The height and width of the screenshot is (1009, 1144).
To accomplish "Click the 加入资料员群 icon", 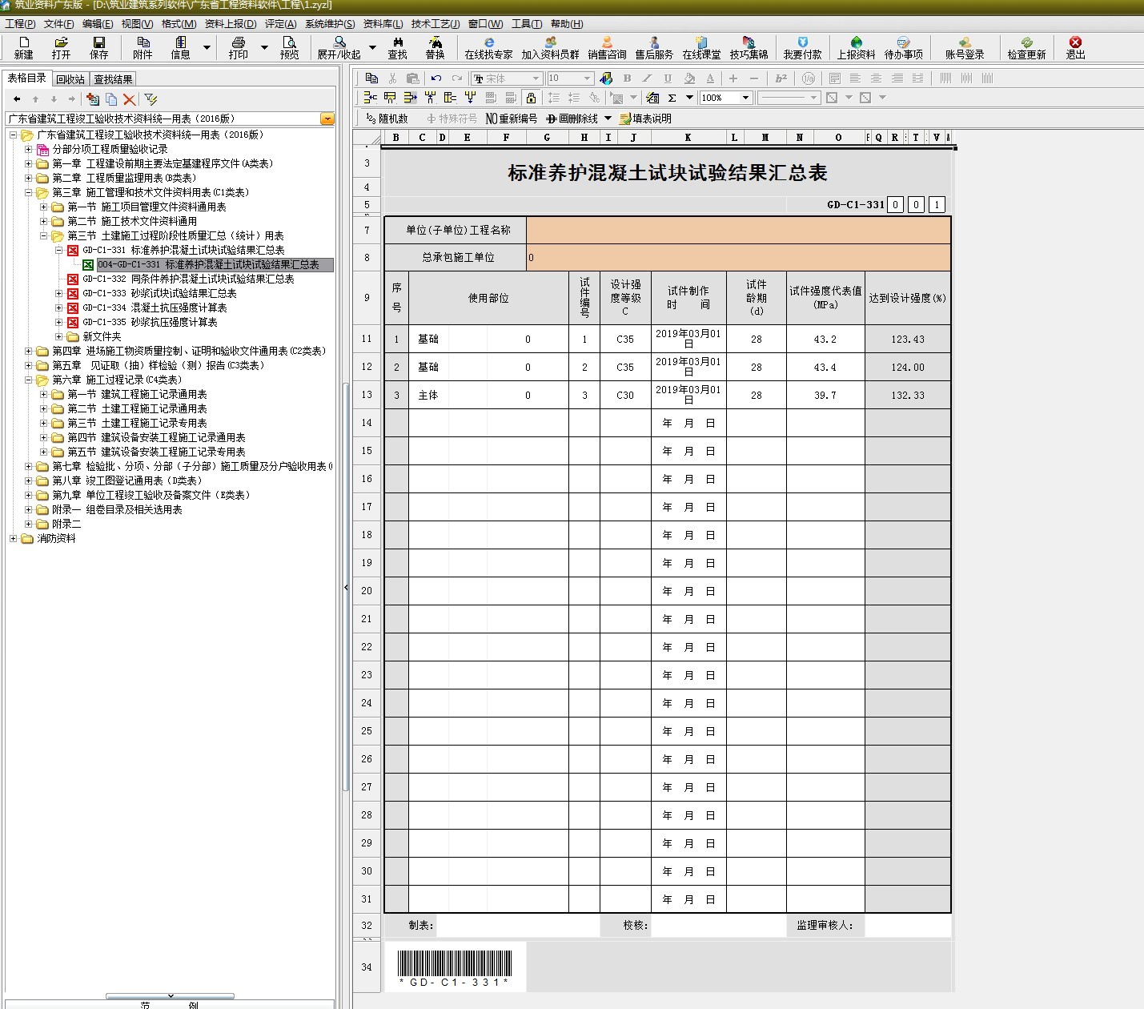I will 550,48.
